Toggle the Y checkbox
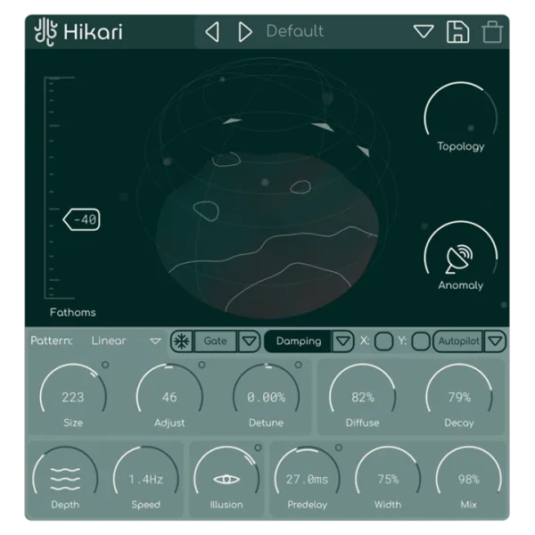Viewport: 535px width, 535px height. tap(420, 342)
